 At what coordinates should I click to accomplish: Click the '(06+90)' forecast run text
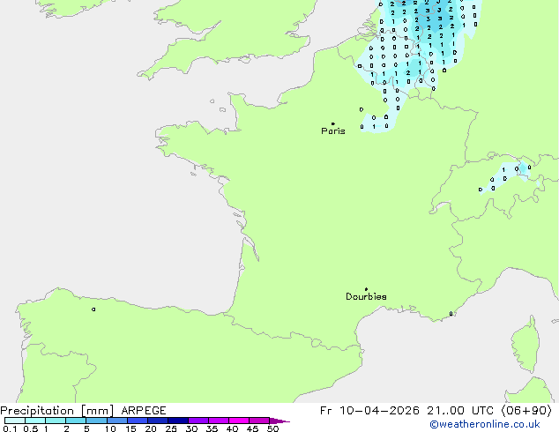point(526,411)
